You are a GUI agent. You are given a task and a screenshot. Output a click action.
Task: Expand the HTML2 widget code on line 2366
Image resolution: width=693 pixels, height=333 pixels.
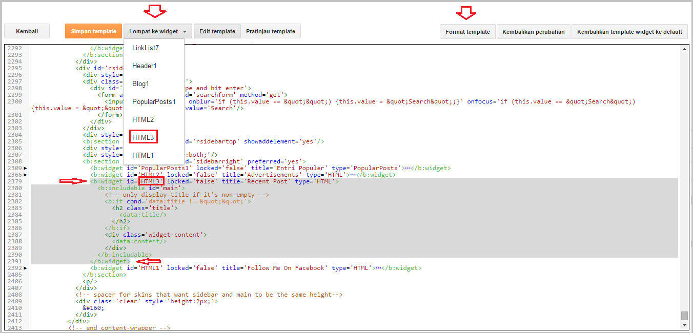pyautogui.click(x=24, y=175)
